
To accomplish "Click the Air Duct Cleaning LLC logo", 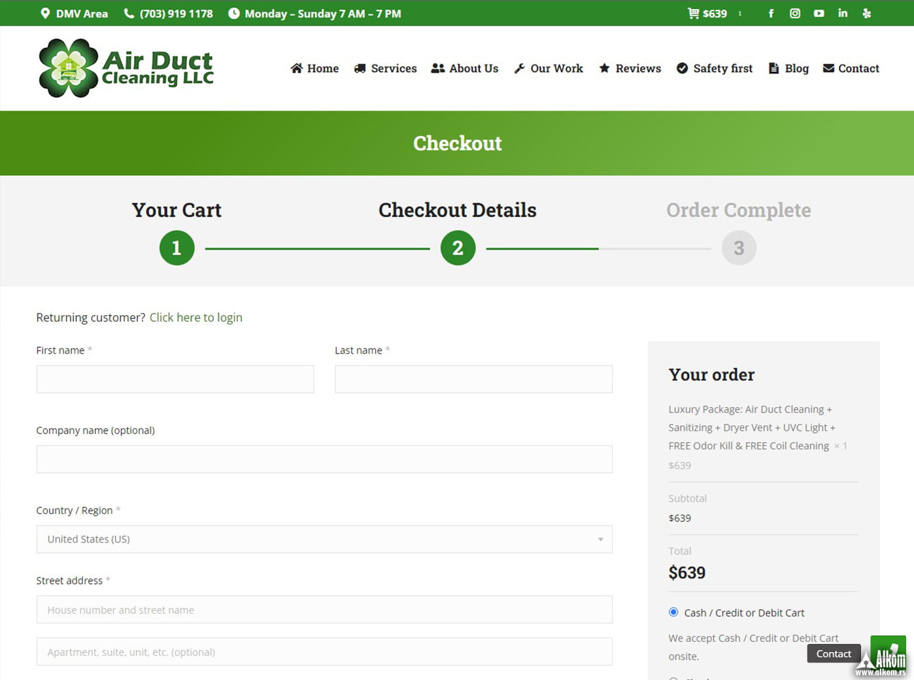I will click(126, 68).
